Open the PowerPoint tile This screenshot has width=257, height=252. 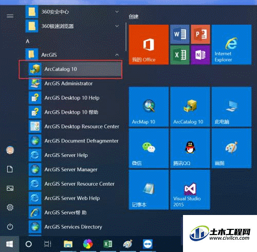(200, 34)
